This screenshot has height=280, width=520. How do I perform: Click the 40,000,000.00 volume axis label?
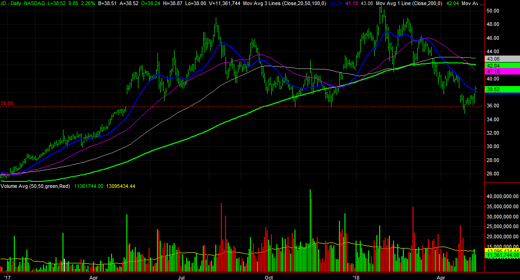[502, 197]
